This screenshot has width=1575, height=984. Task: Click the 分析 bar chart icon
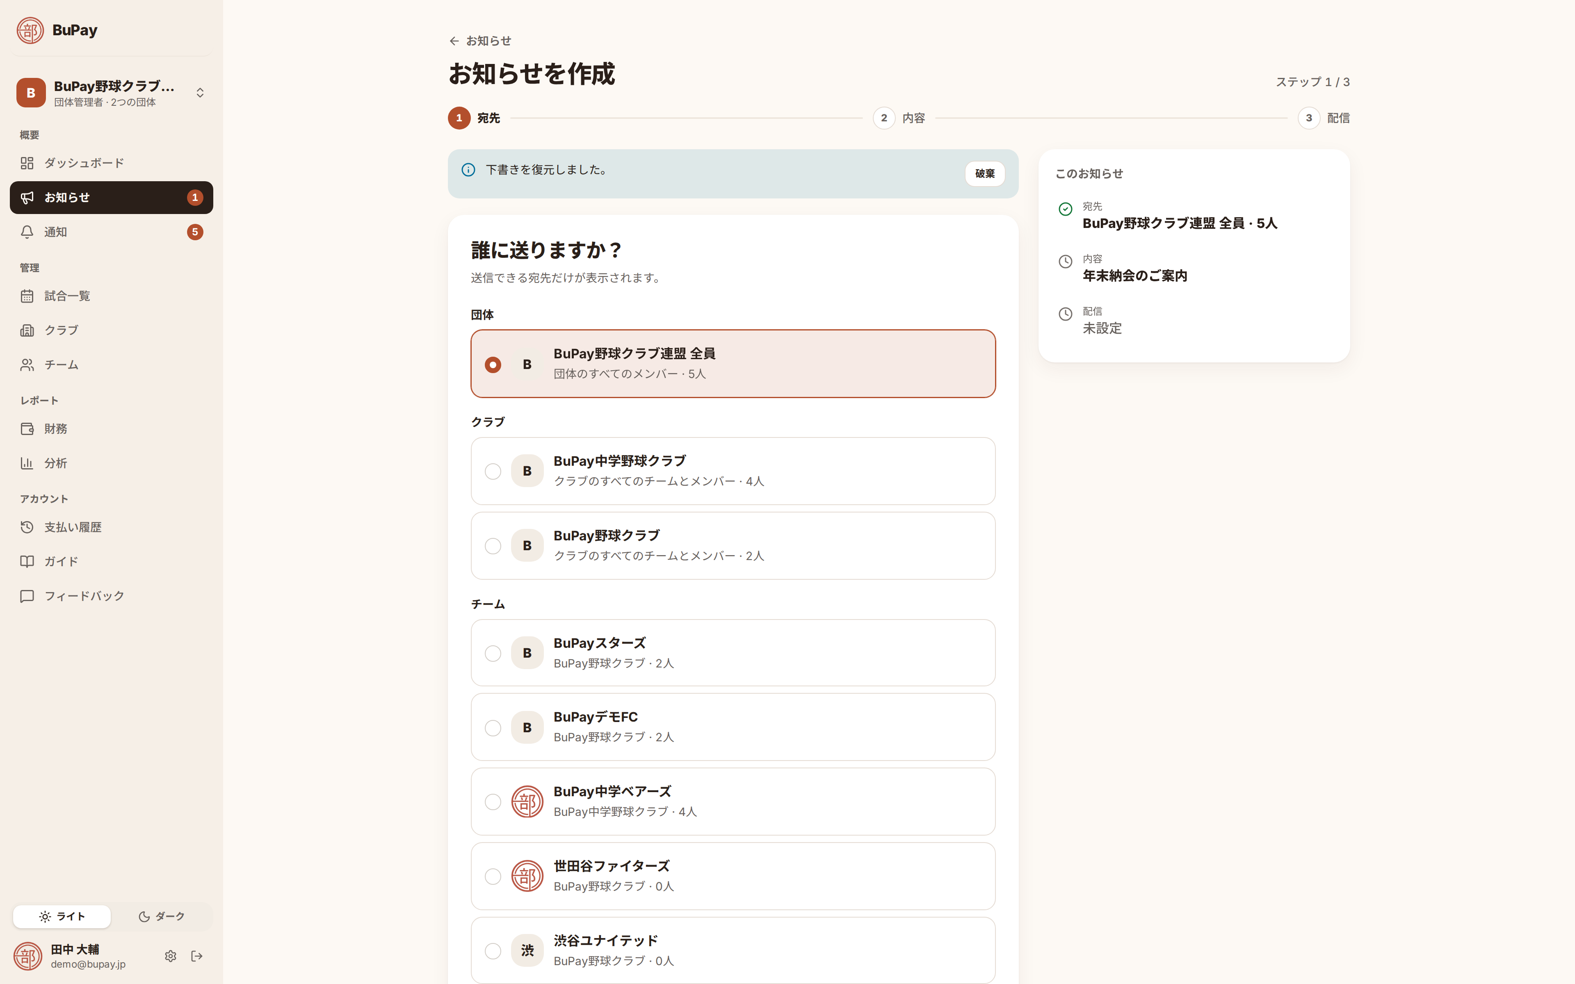[x=27, y=463]
